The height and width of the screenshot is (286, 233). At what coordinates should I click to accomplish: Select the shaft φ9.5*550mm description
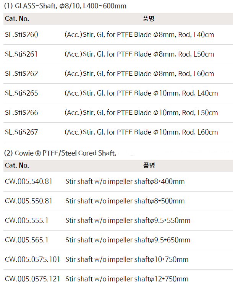128,221
